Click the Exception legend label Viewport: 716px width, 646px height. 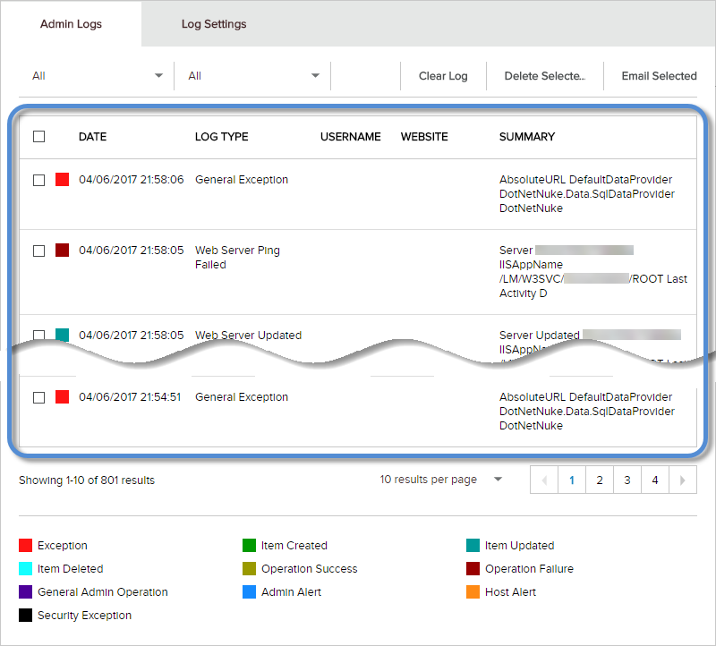coord(63,546)
